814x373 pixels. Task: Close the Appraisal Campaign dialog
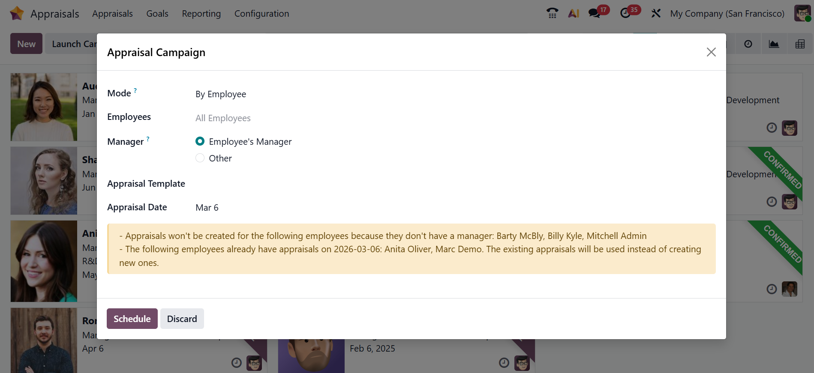pyautogui.click(x=711, y=52)
